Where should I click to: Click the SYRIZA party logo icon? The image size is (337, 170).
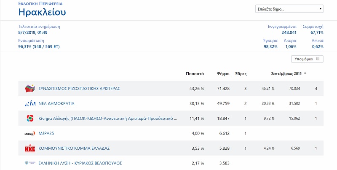tap(29, 89)
